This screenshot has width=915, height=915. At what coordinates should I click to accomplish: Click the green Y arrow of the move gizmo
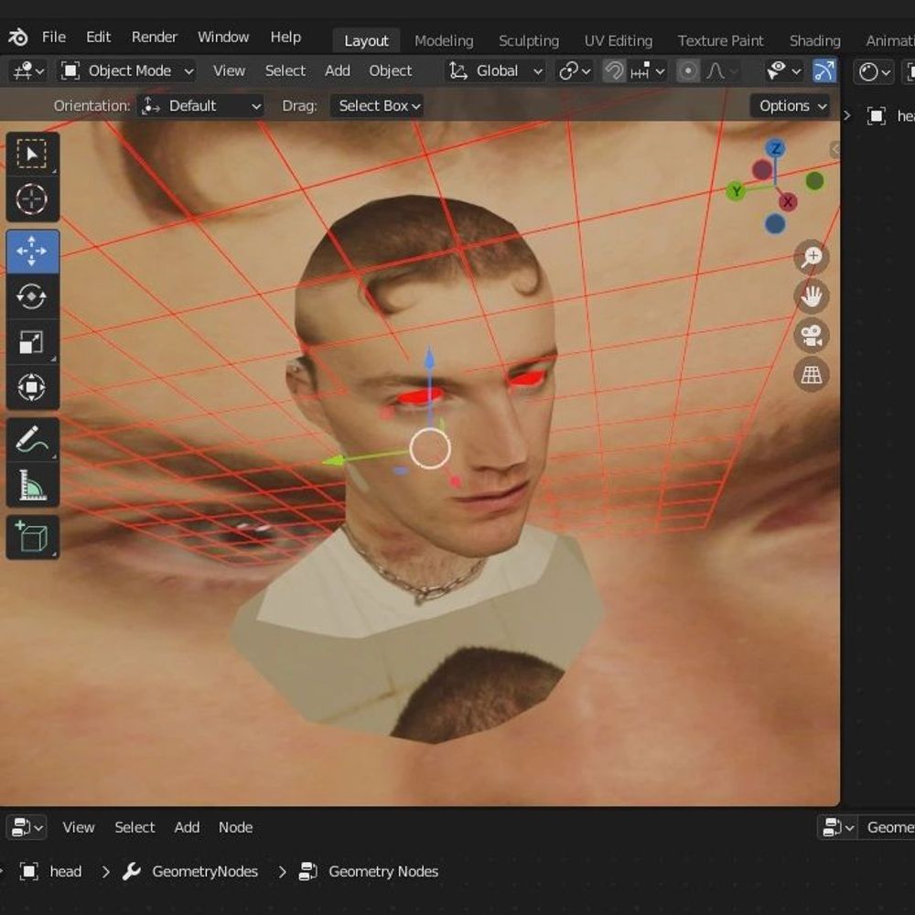pos(334,461)
